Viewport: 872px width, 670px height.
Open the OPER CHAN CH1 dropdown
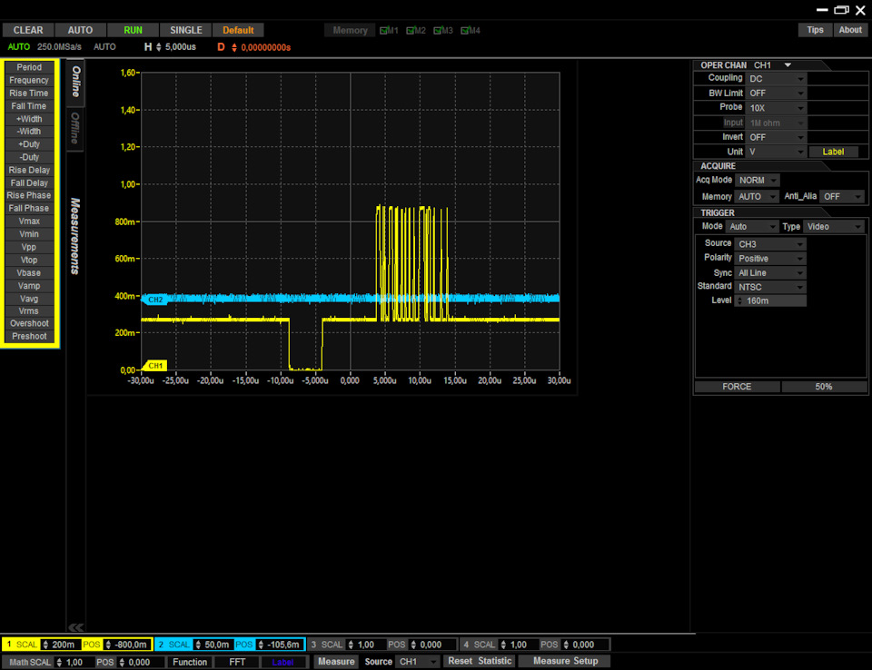(773, 65)
